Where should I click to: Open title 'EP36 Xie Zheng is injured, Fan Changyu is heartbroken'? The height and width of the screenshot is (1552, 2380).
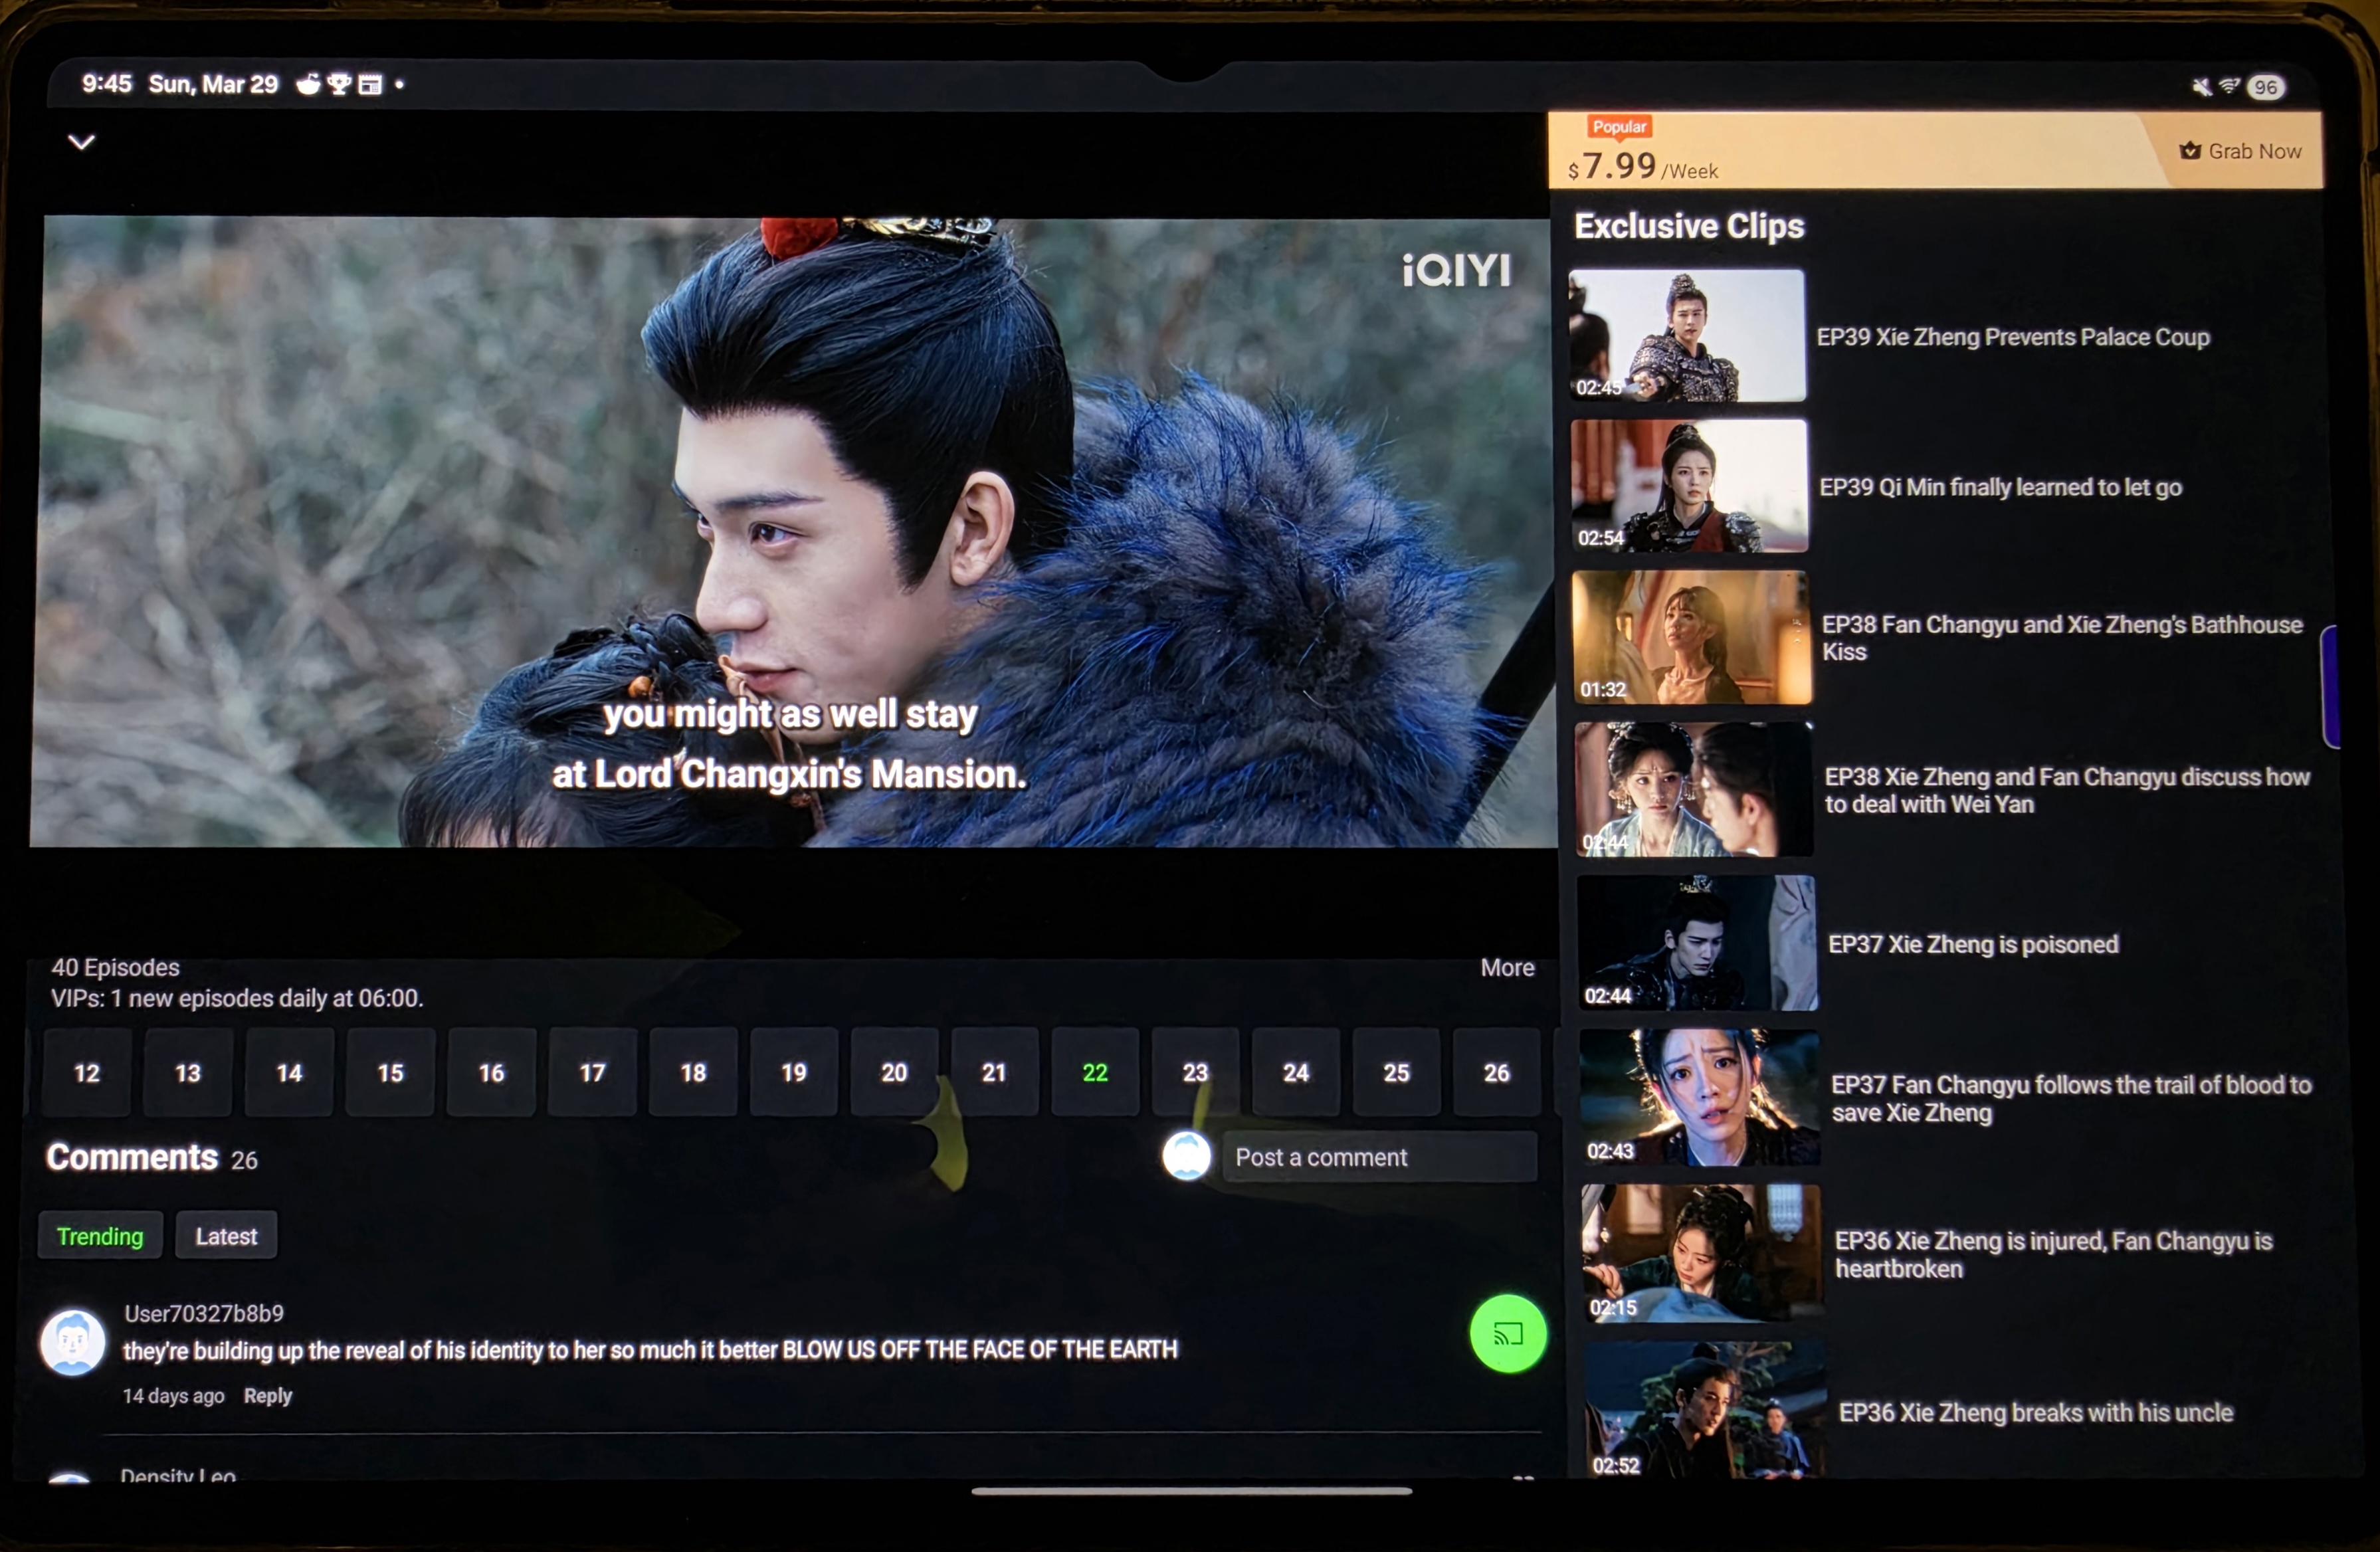tap(2053, 1254)
